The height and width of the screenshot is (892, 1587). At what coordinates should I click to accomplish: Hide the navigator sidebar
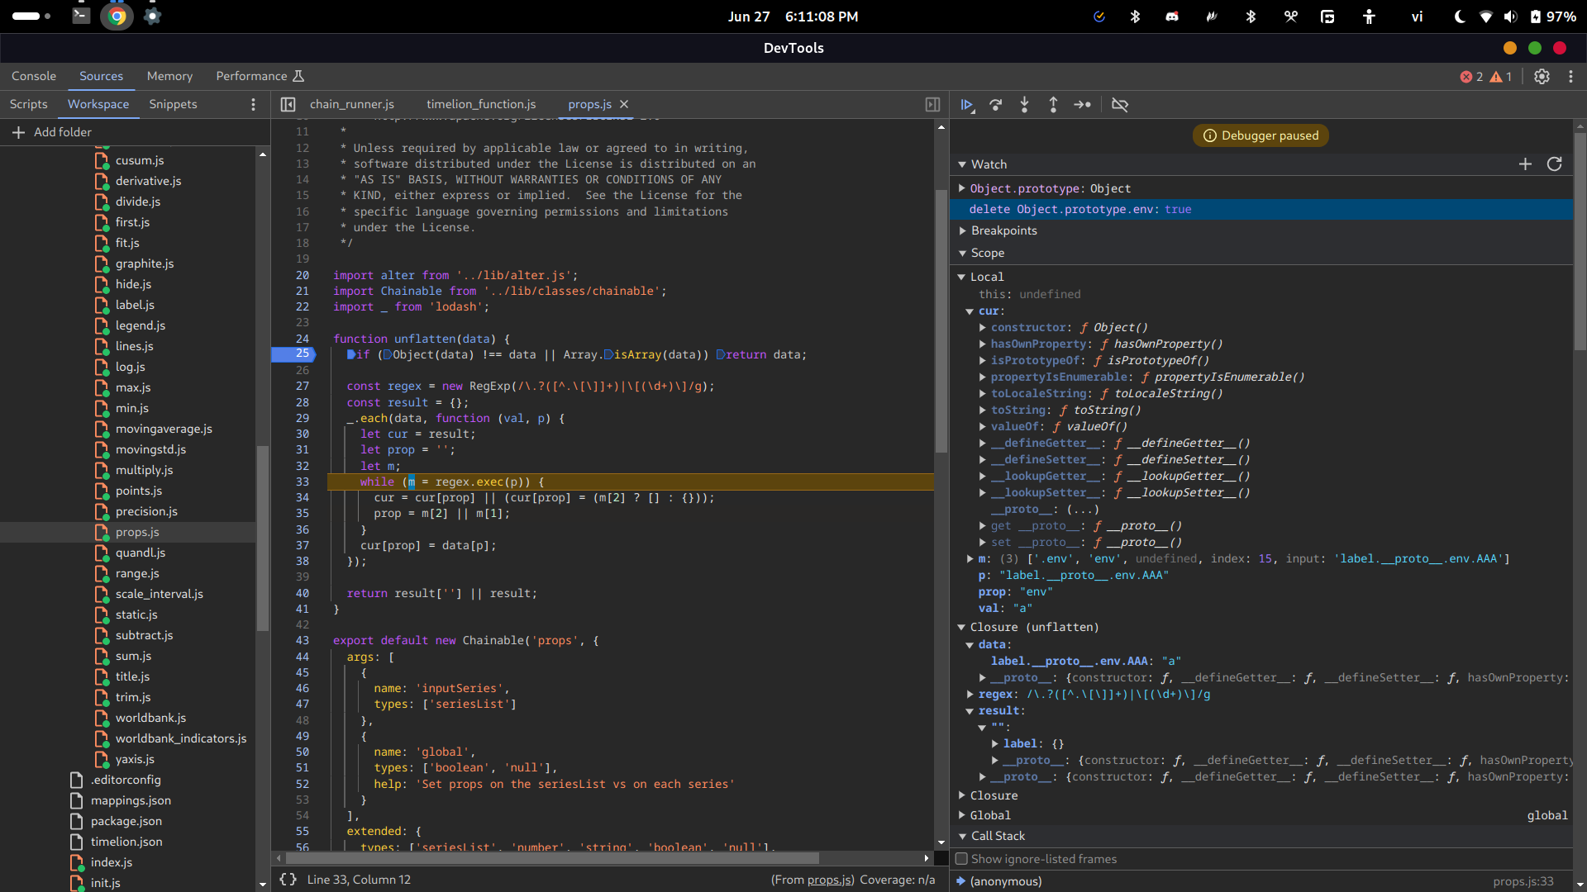(x=288, y=105)
